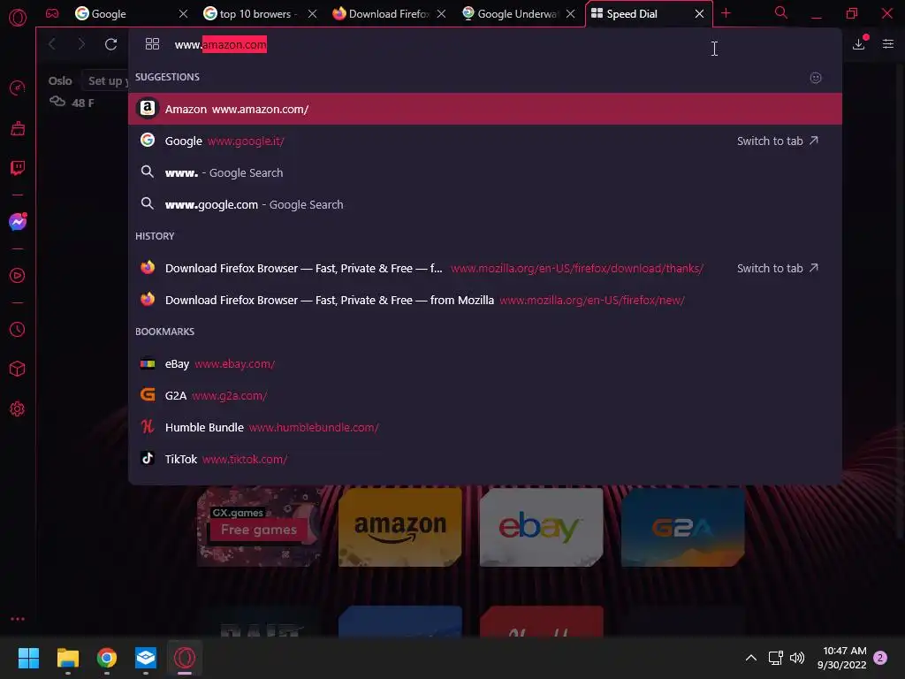Click the feedback smiley icon in suggestions
This screenshot has height=679, width=905.
816,78
